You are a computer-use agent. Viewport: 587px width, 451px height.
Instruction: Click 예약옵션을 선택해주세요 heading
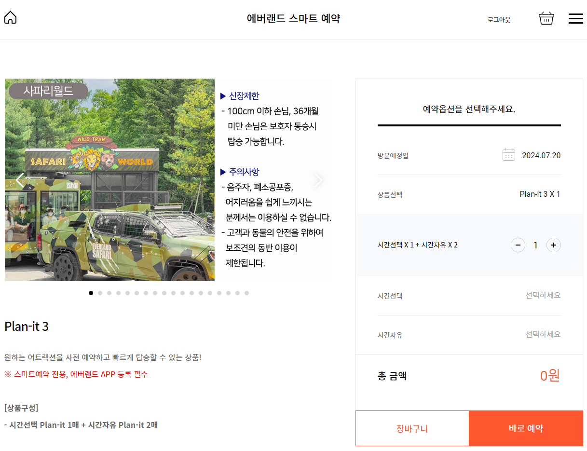pyautogui.click(x=469, y=109)
